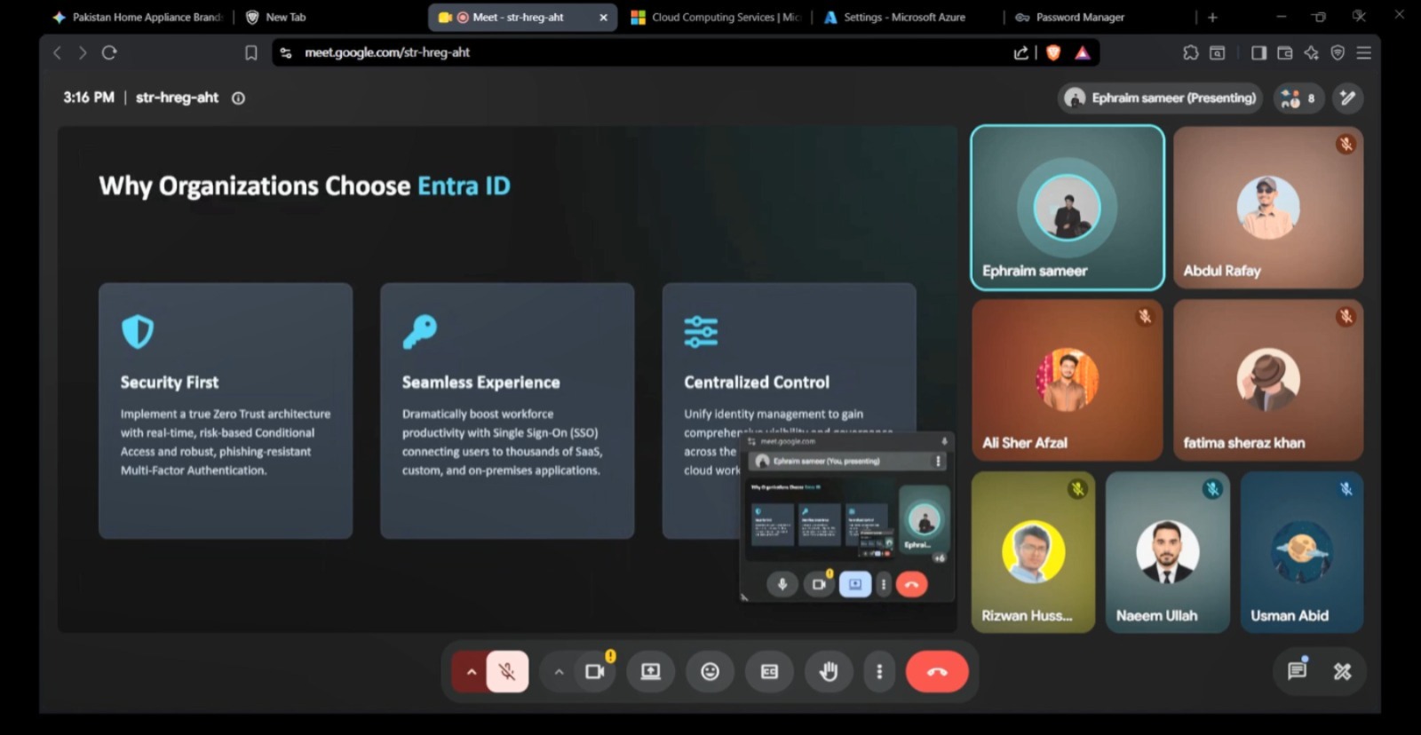
Task: Toggle the browser sidebar panel
Action: point(1258,52)
